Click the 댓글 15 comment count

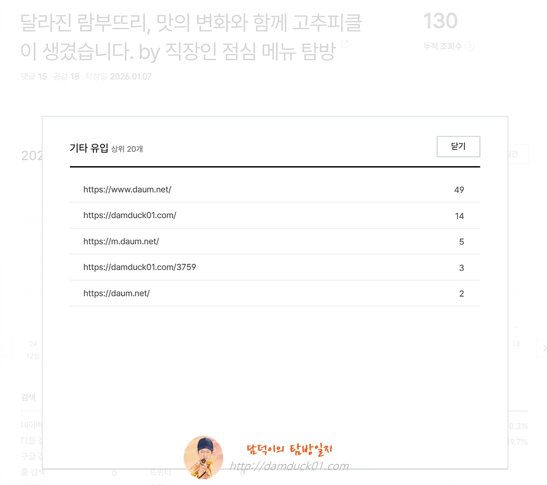[x=34, y=76]
